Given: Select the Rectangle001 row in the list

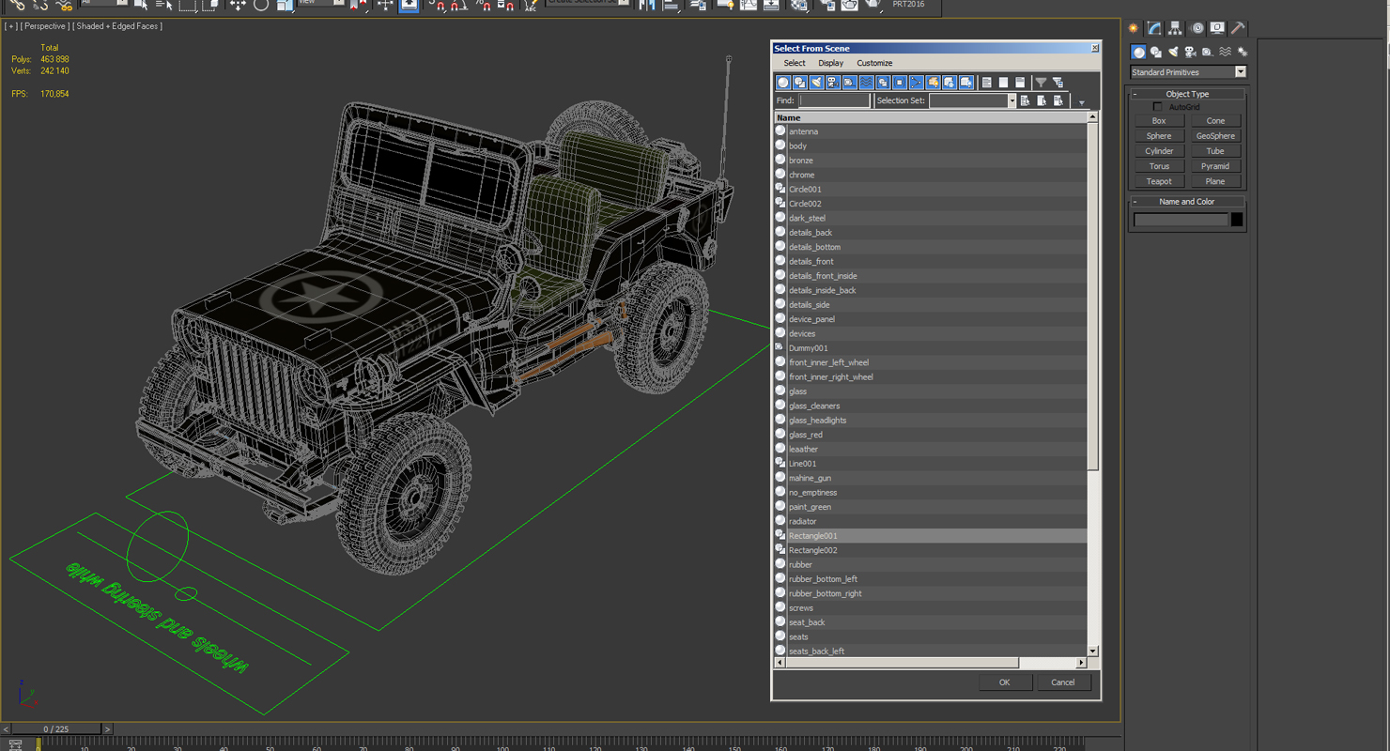Looking at the screenshot, I should coord(930,536).
